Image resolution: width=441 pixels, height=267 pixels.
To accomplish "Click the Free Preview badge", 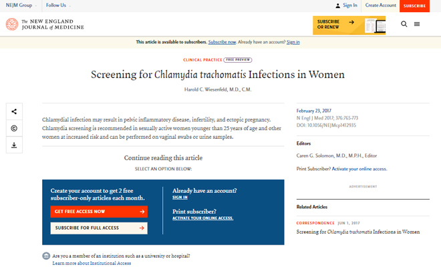I will coord(238,60).
